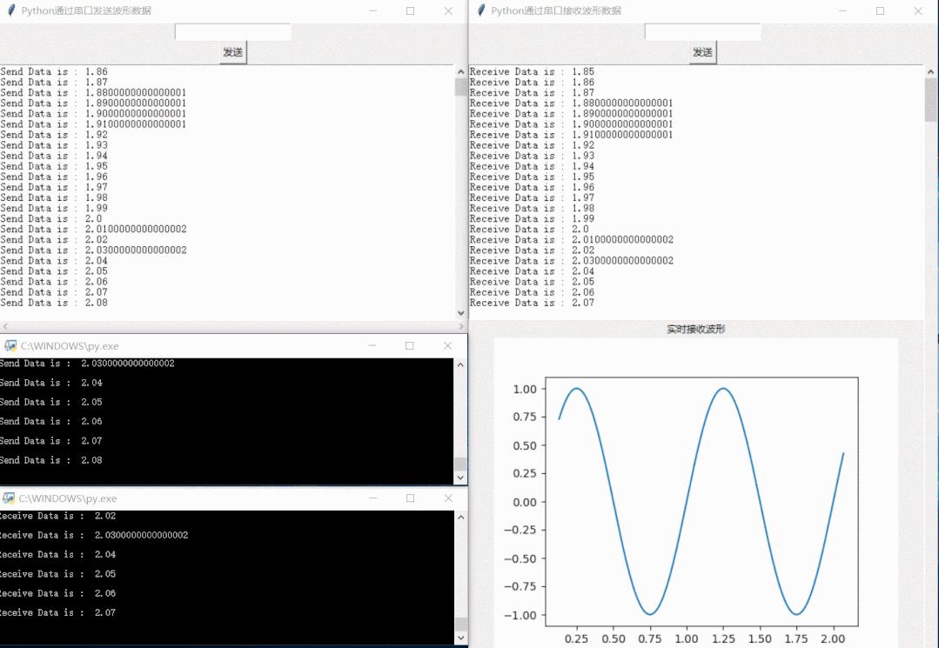Maximize the send console py.exe window
939x648 pixels.
410,345
